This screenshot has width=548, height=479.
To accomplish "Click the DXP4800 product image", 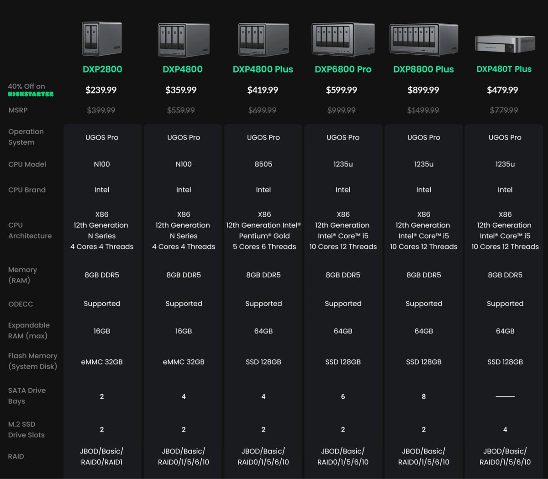I will point(184,40).
